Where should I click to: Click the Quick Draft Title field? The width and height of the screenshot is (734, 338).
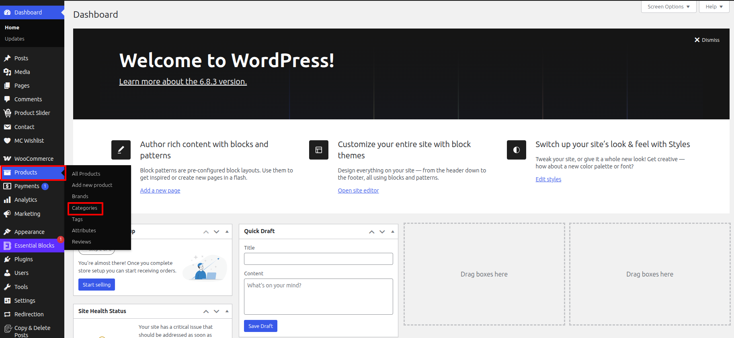point(318,259)
